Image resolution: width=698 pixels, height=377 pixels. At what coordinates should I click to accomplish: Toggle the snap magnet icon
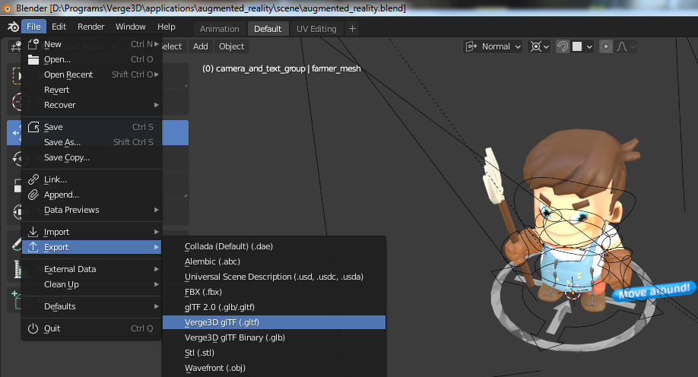563,46
